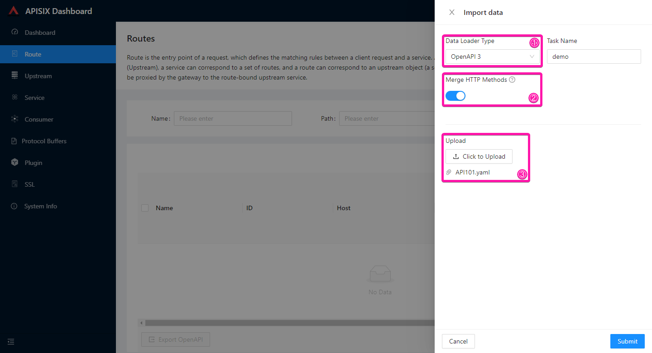Image resolution: width=652 pixels, height=353 pixels.
Task: Go to the Upstream menu item
Action: [x=58, y=76]
